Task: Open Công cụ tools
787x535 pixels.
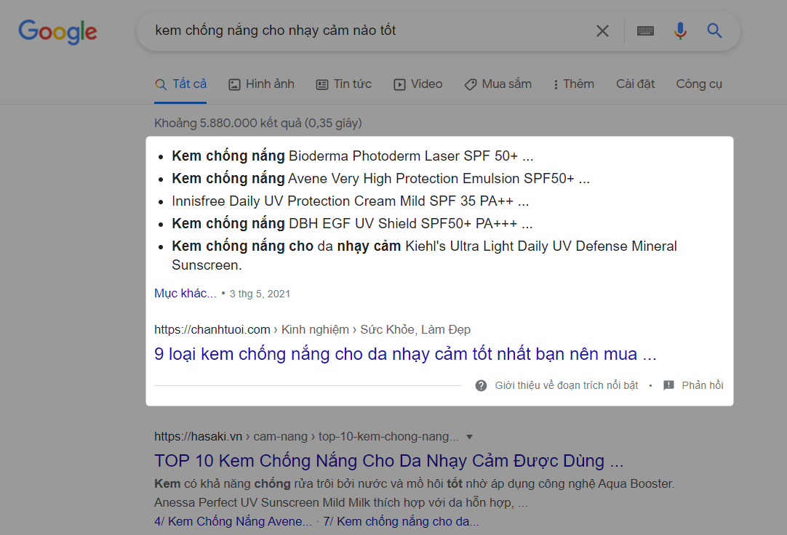Action: pyautogui.click(x=699, y=84)
